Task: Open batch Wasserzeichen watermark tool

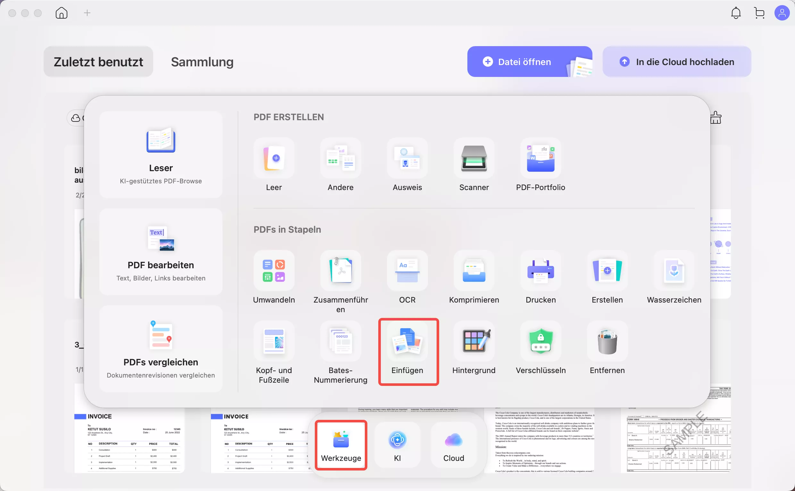Action: [674, 277]
